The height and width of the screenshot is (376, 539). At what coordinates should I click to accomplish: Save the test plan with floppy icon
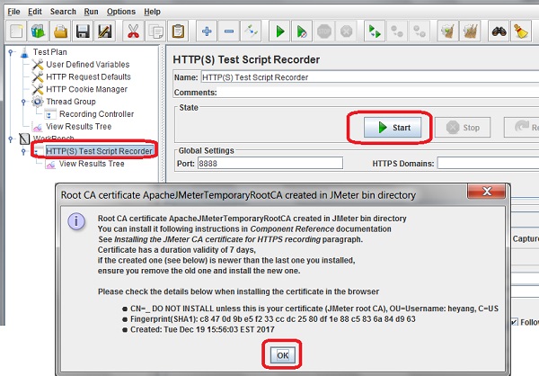tap(83, 31)
